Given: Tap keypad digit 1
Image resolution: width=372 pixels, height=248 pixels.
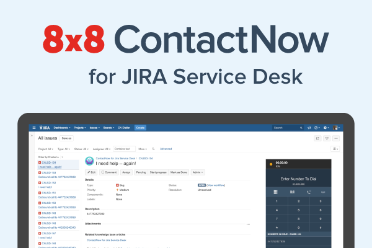Looking at the screenshot, I should [x=277, y=201].
